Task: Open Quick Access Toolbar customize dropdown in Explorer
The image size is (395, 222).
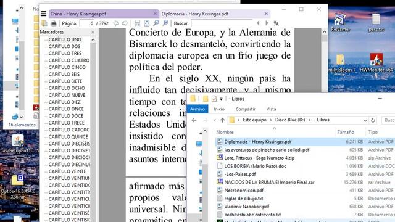Action: pos(221,99)
